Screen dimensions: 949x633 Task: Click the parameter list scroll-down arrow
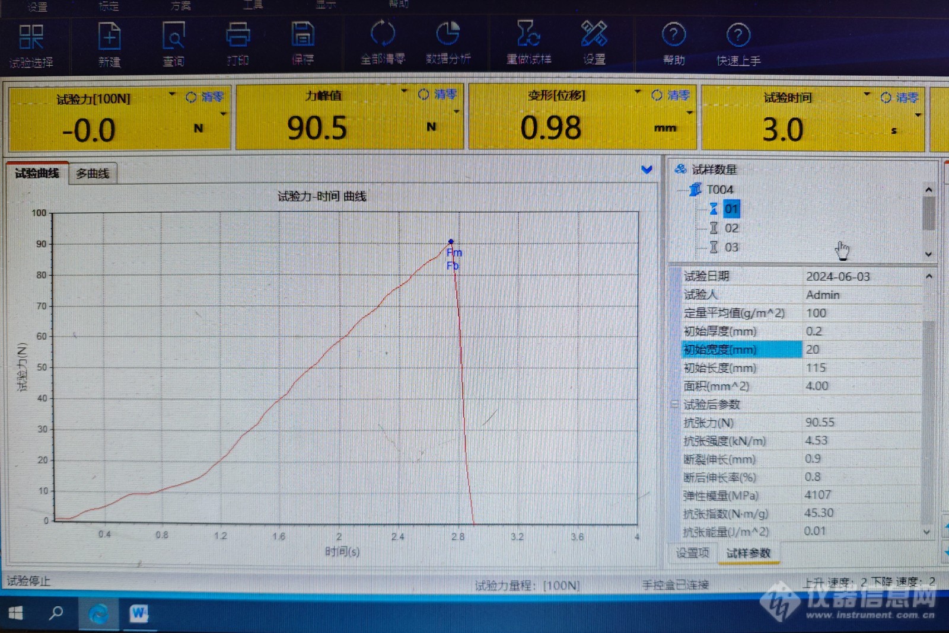[927, 532]
